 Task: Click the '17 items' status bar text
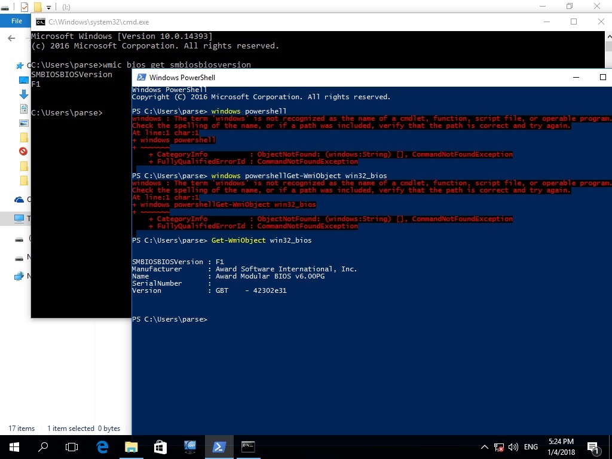22,428
